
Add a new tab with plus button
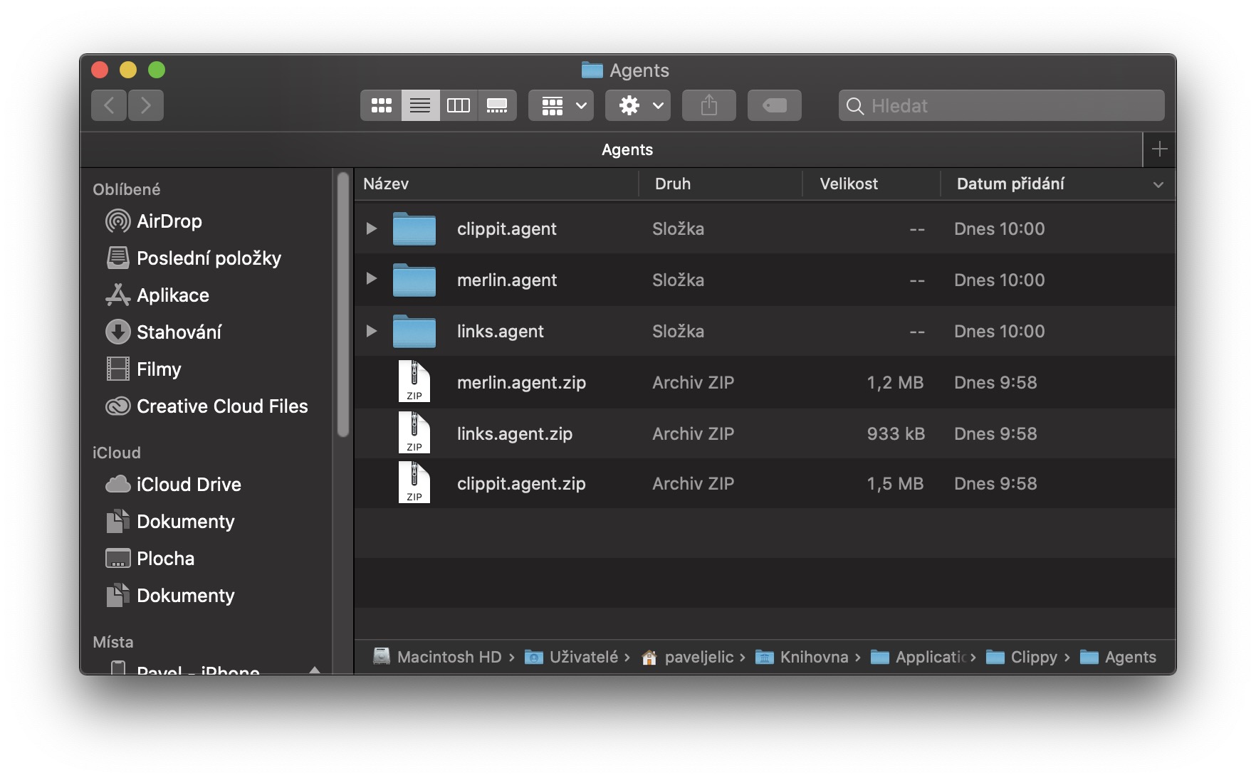coord(1159,149)
